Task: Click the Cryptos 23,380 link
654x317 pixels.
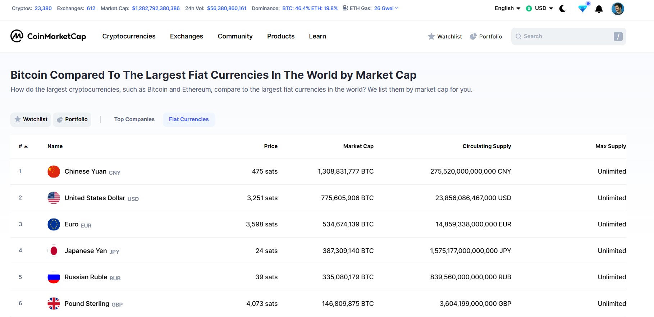Action: (43, 8)
